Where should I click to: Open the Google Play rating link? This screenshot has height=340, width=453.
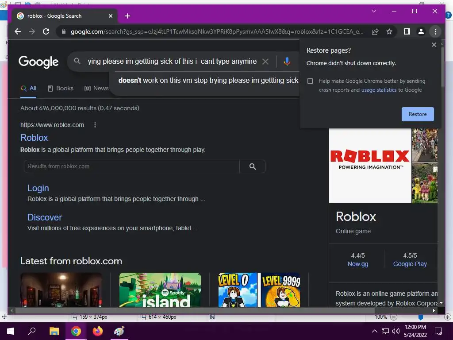pyautogui.click(x=410, y=264)
